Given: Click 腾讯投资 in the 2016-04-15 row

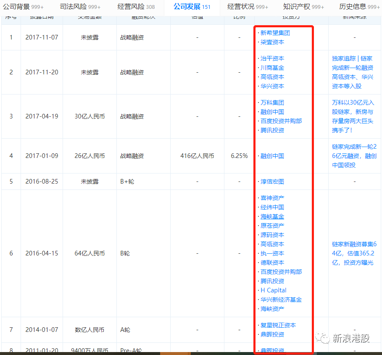Looking at the screenshot, I should point(272,281).
